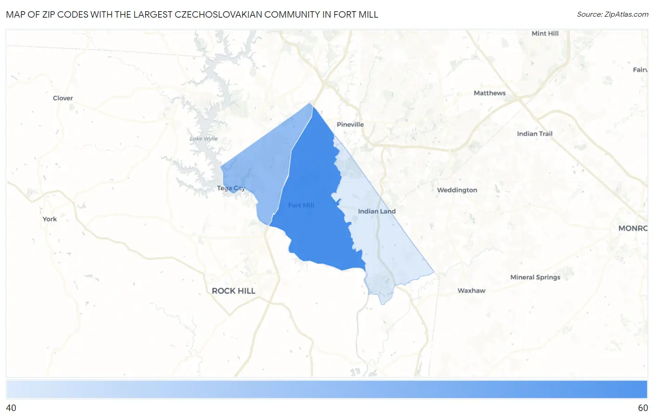This screenshot has height=418, width=654.
Task: Click the 'Tega Cay' map label
Action: tap(231, 188)
